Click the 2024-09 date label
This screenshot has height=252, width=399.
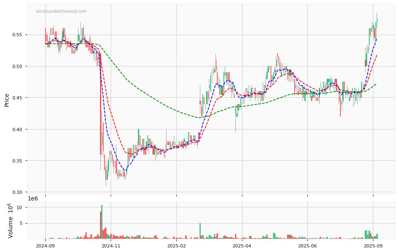click(45, 246)
